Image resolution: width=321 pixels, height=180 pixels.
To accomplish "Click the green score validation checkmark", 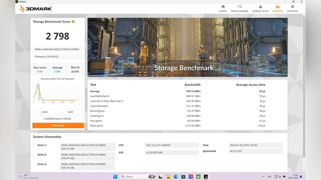I will (x=73, y=22).
